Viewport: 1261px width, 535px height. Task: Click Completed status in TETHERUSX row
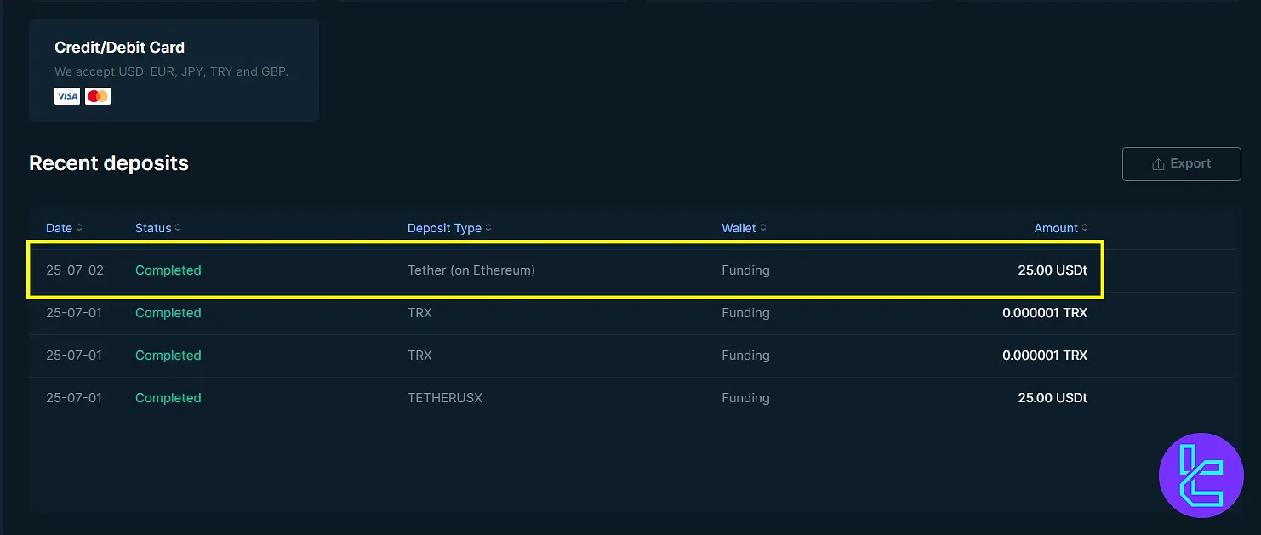point(168,398)
